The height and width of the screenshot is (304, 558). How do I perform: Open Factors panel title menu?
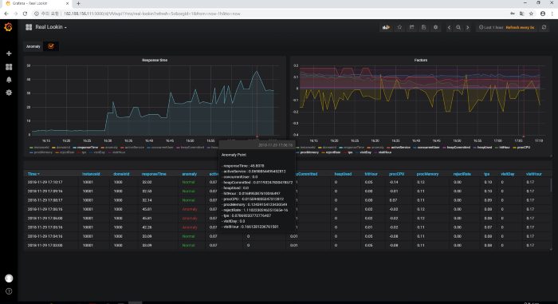[420, 60]
